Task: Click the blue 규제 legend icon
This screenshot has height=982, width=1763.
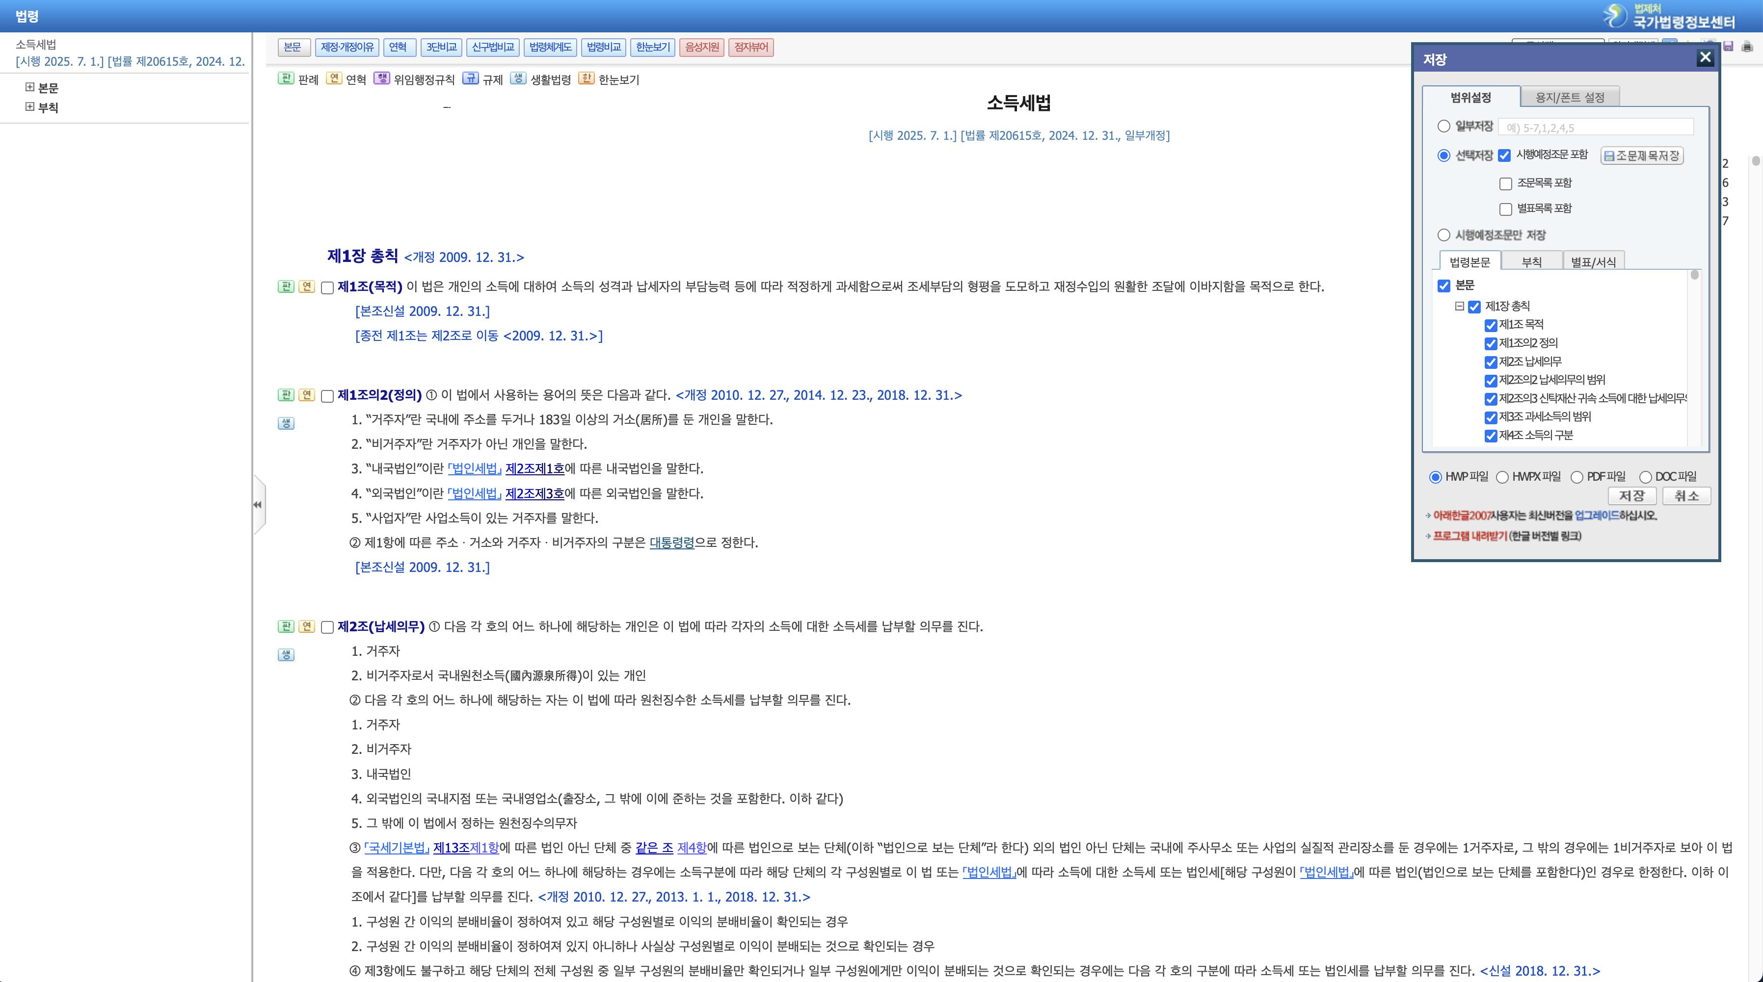Action: (x=470, y=78)
